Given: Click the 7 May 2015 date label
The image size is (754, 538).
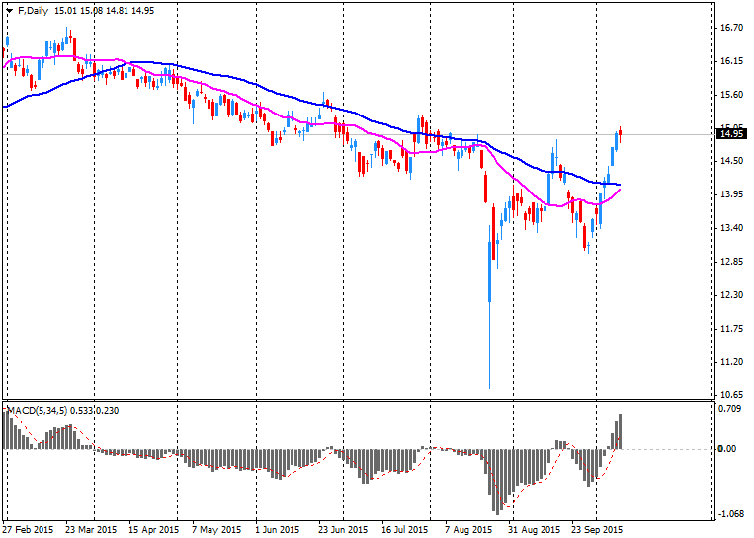Looking at the screenshot, I should coord(216,530).
